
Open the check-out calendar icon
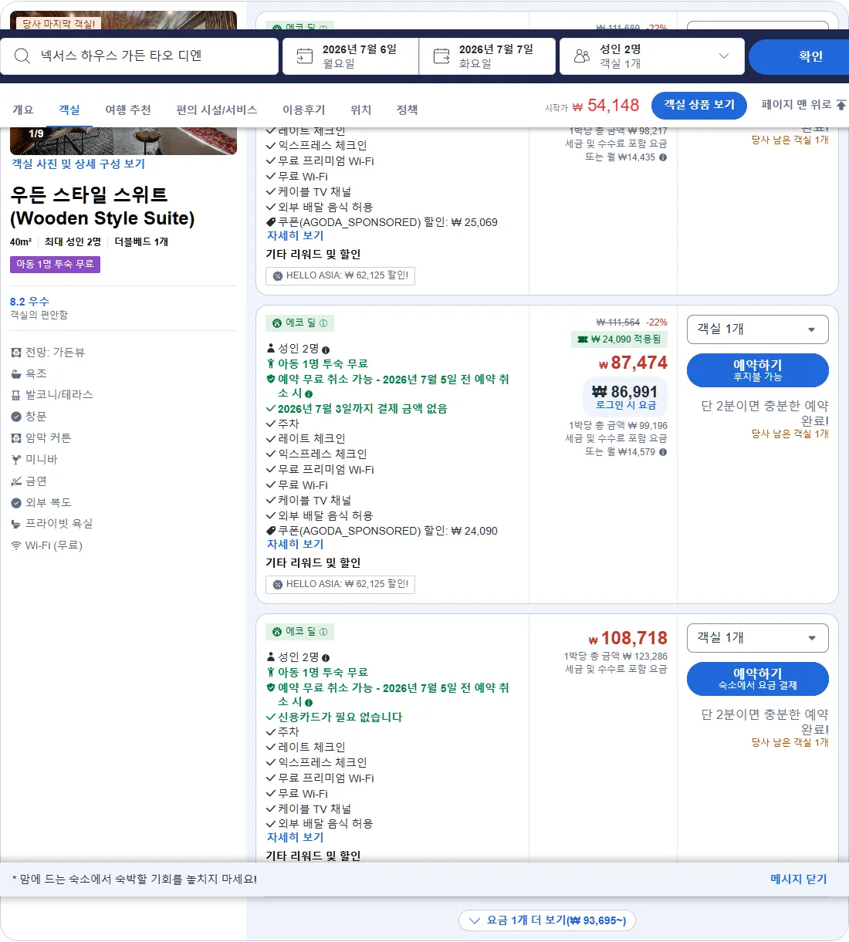441,56
